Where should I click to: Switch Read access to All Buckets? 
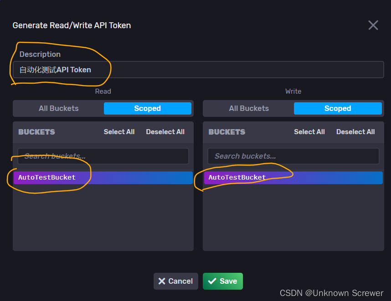tap(59, 109)
